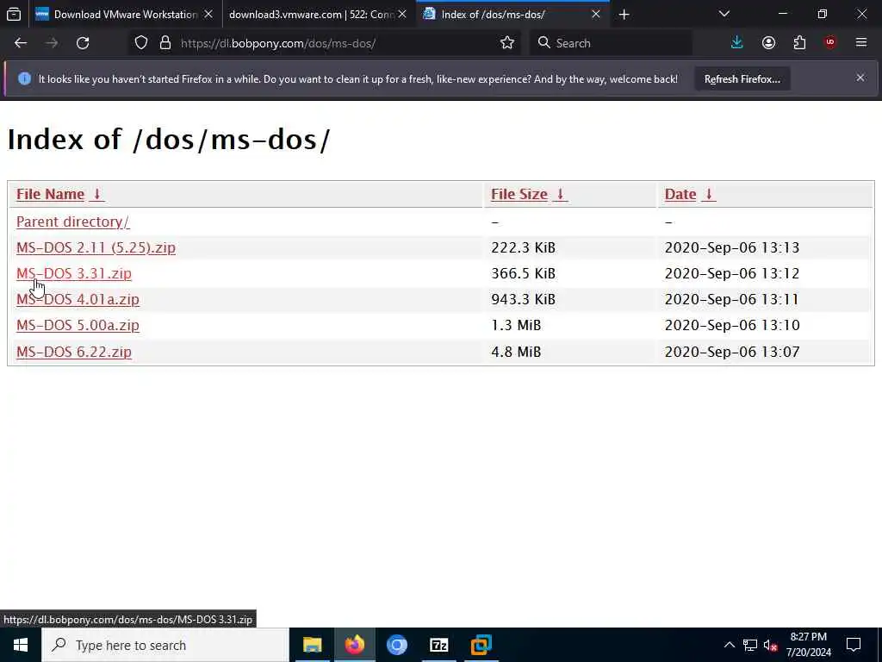The image size is (882, 662).
Task: Open a new tab with plus
Action: coord(624,14)
